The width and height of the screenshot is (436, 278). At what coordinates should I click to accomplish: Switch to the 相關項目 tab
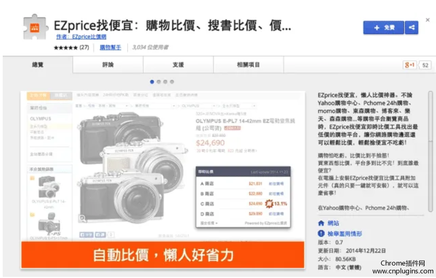pos(248,65)
